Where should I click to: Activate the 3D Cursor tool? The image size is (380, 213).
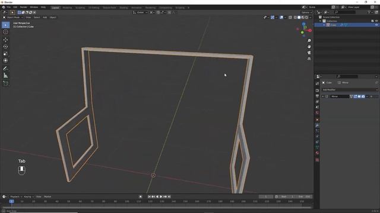tap(5, 32)
